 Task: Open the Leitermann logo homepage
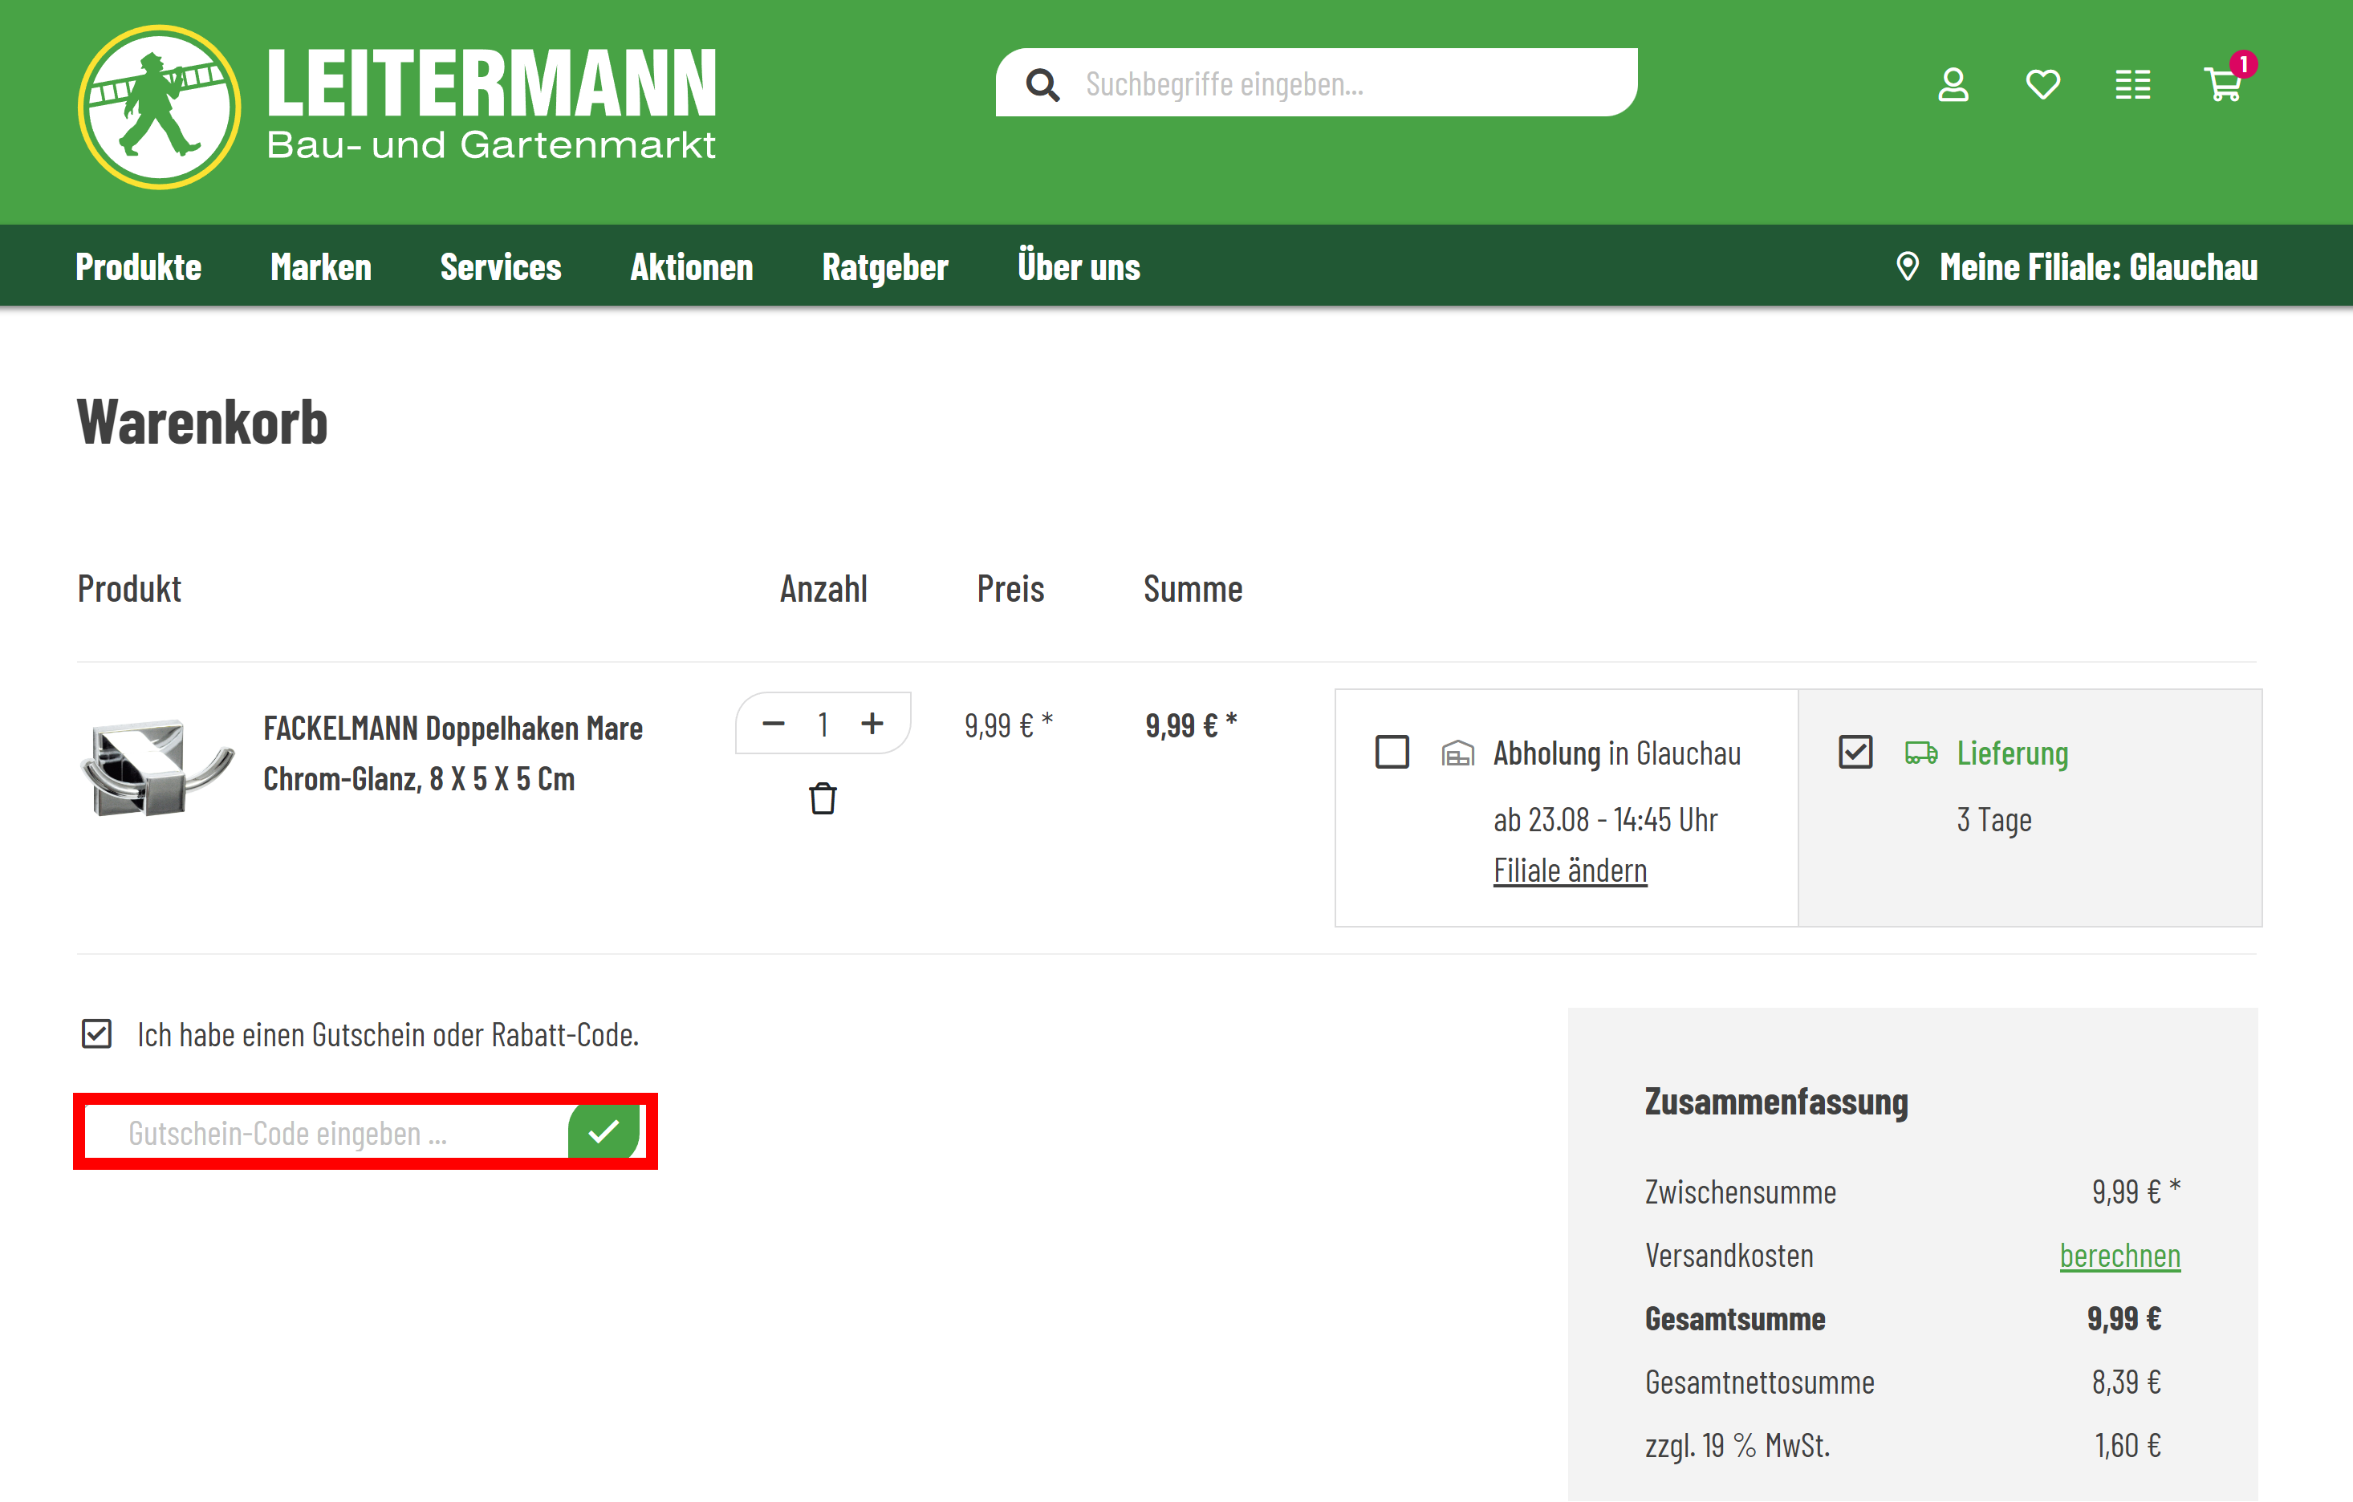click(x=396, y=108)
